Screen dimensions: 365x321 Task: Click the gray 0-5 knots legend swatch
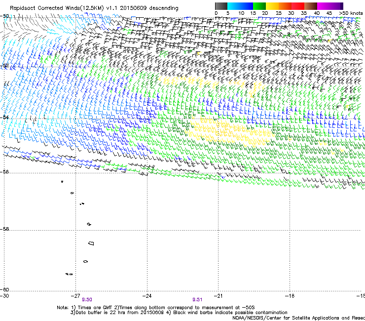[x=221, y=6]
